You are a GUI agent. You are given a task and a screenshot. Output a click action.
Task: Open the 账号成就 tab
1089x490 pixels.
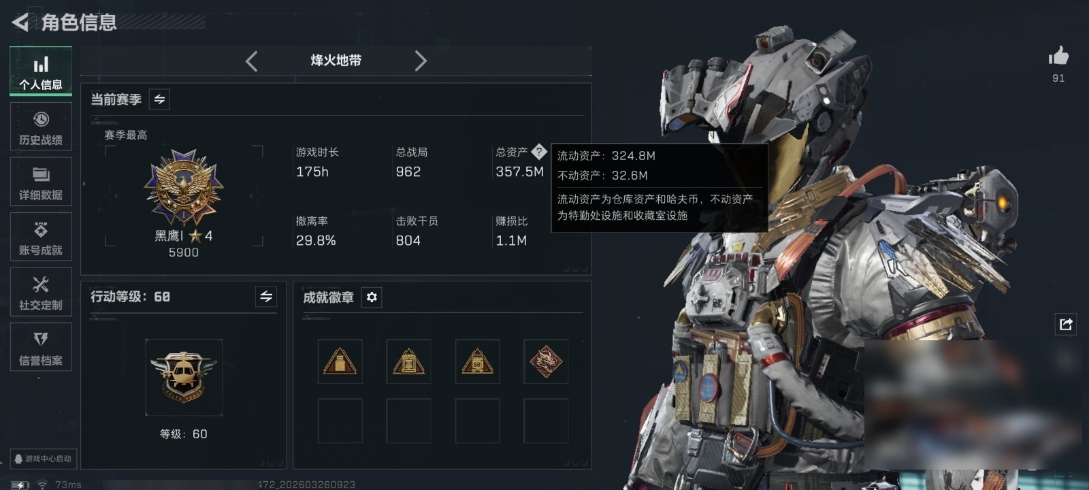click(x=41, y=238)
